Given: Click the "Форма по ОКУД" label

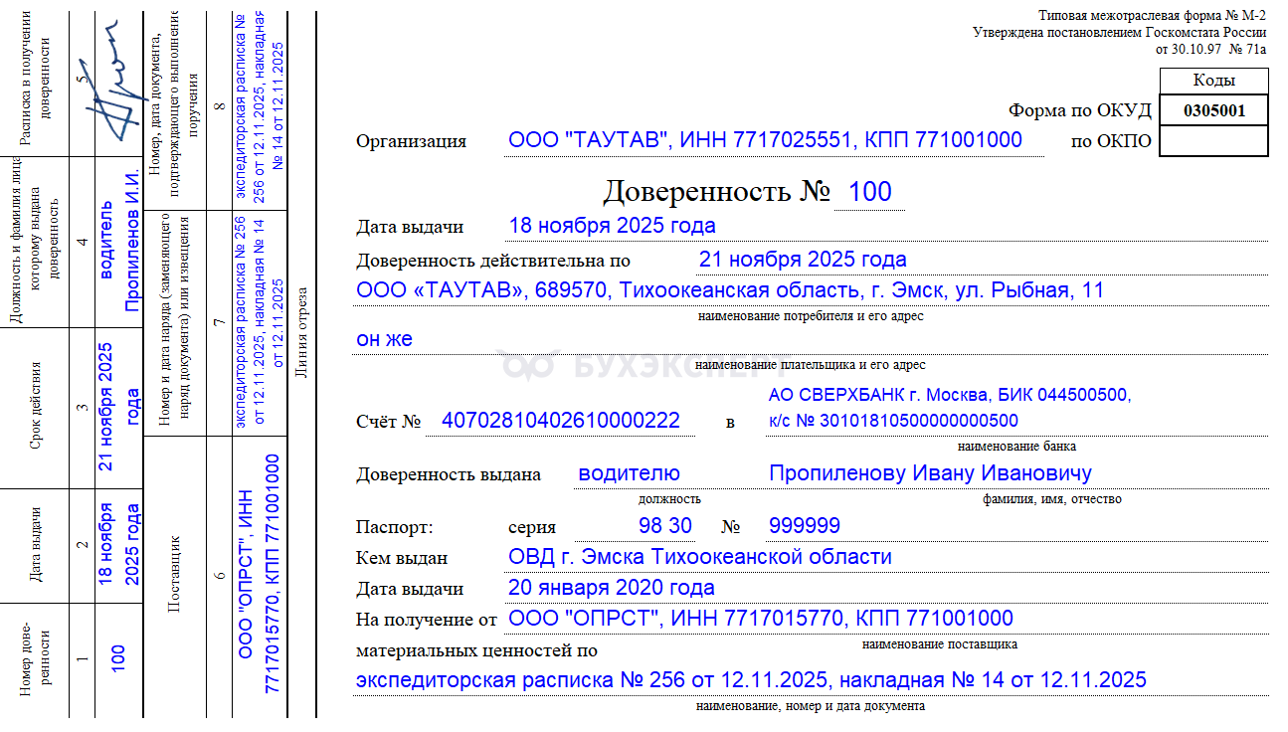Looking at the screenshot, I should point(1080,110).
